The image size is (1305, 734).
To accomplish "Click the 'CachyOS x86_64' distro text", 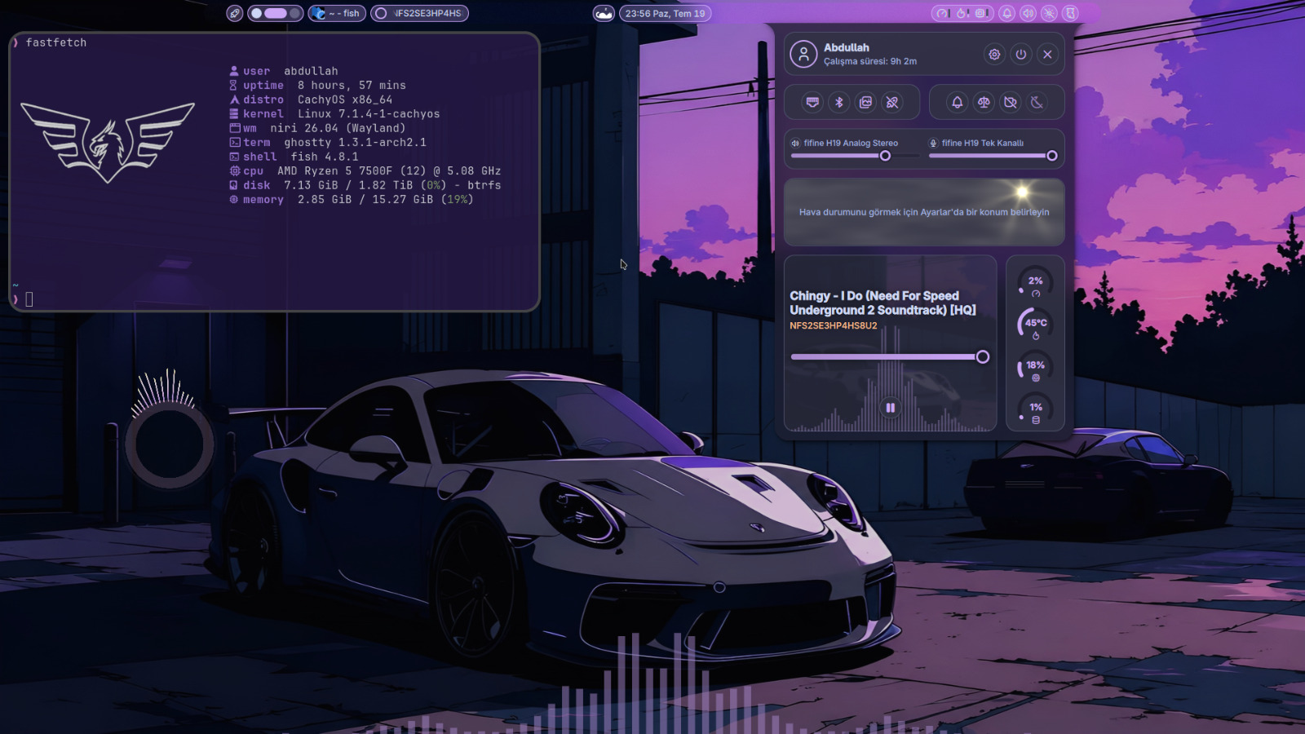I will (x=345, y=99).
